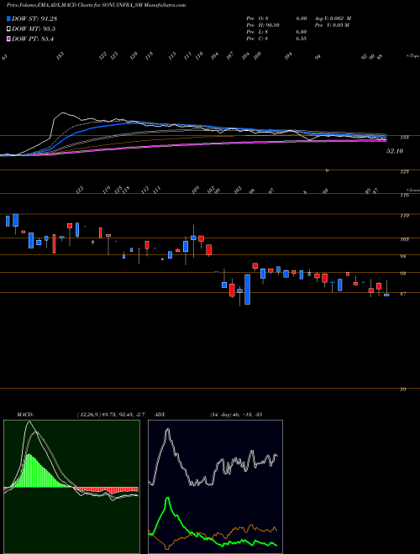Click the last blue candlestick at far right

pyautogui.click(x=386, y=295)
